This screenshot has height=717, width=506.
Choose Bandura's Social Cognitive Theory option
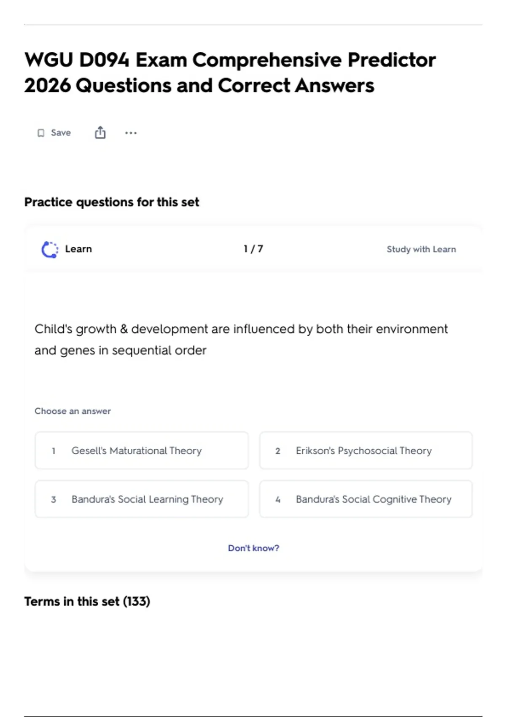point(366,499)
